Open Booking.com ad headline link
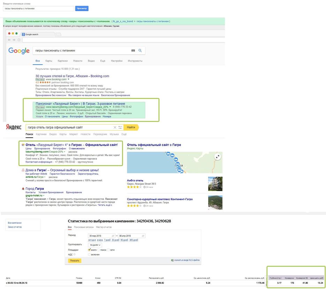Viewport: 326px width, 289px height. click(72, 76)
